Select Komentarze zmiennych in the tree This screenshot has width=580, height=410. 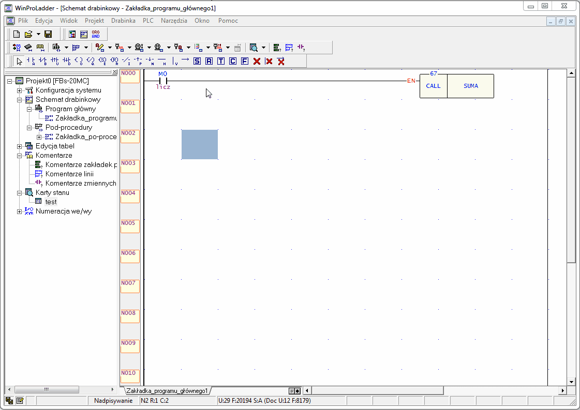[x=81, y=184]
